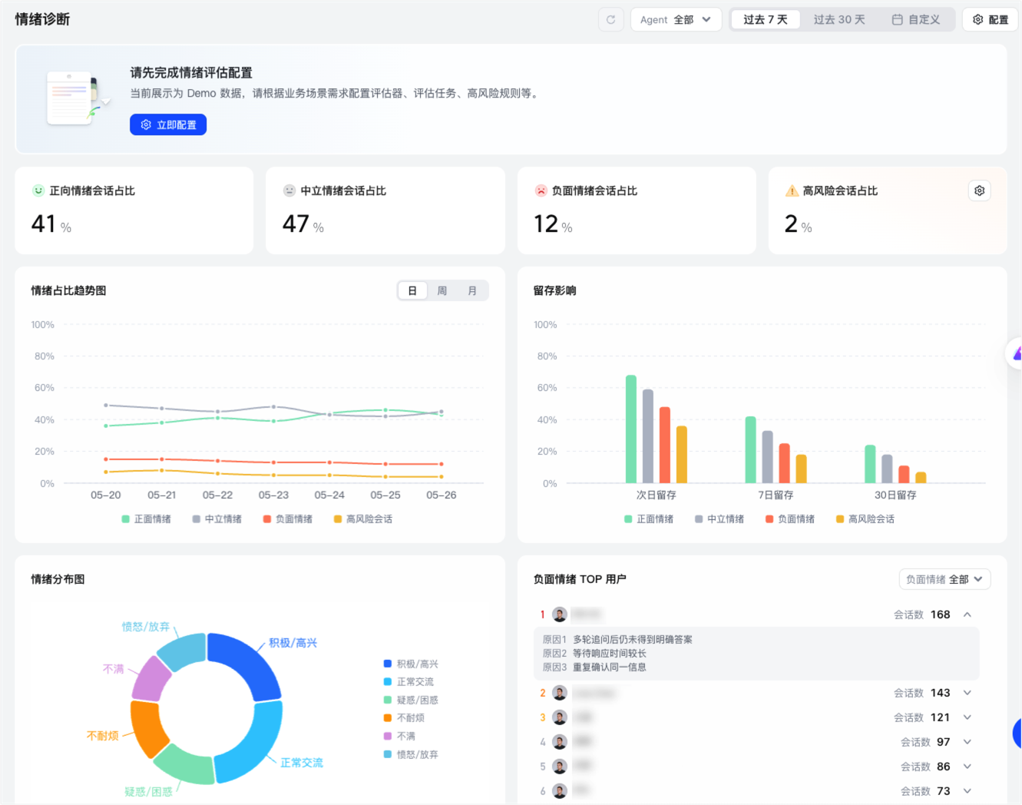Expand user row with 97 sessions

(967, 742)
